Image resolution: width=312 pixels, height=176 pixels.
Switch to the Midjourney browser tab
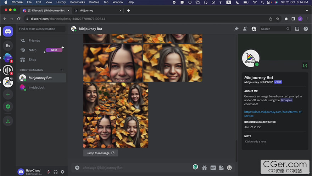point(97,10)
